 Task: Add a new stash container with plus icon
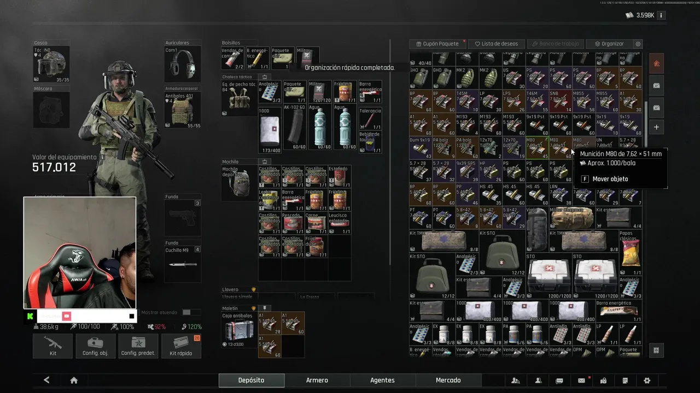[656, 127]
